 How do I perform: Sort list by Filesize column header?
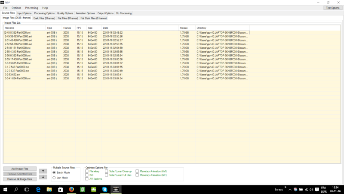[x=187, y=28]
